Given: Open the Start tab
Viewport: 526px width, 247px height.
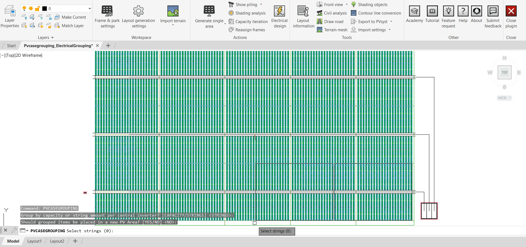Looking at the screenshot, I should click(11, 46).
